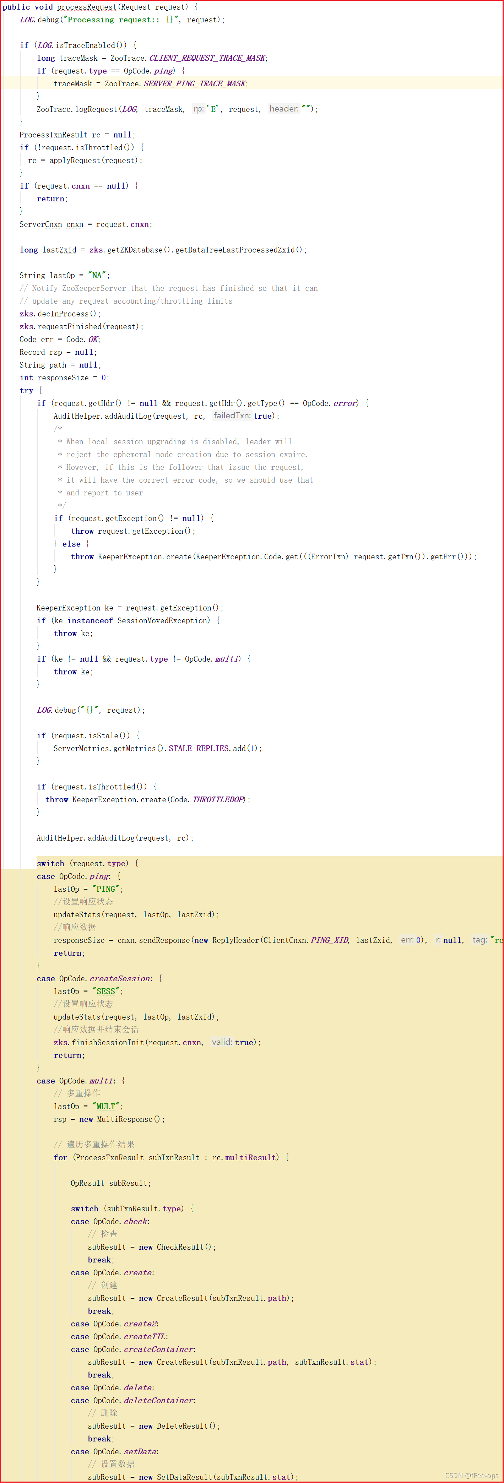Click the line "KeeperException ke = request.getException();"
This screenshot has width=504, height=1483.
tap(130, 608)
